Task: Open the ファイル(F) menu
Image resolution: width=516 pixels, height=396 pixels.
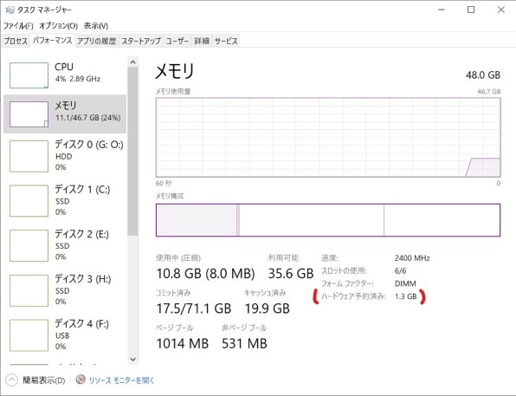Action: 18,26
